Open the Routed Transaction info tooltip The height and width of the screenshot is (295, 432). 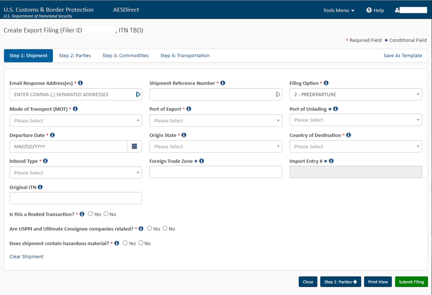pos(82,214)
